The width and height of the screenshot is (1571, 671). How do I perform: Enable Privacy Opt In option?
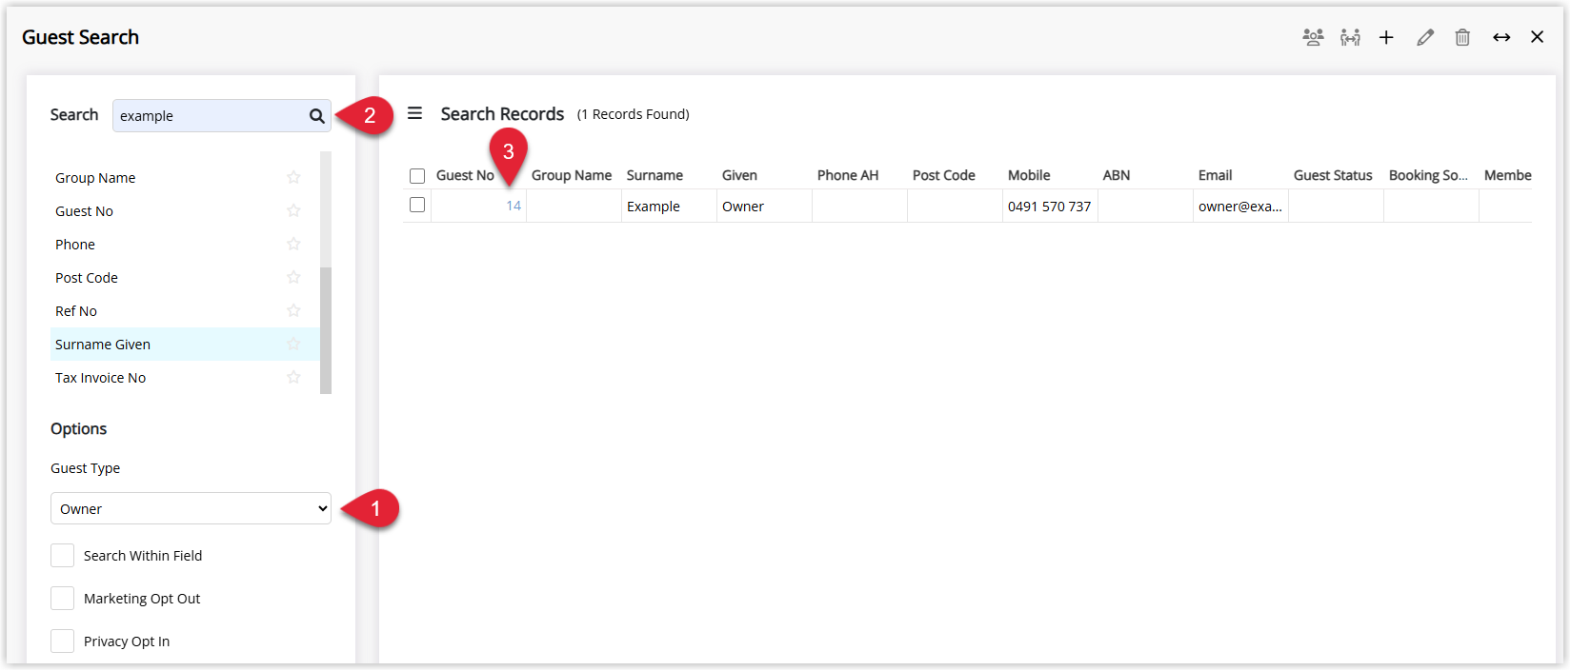(62, 641)
